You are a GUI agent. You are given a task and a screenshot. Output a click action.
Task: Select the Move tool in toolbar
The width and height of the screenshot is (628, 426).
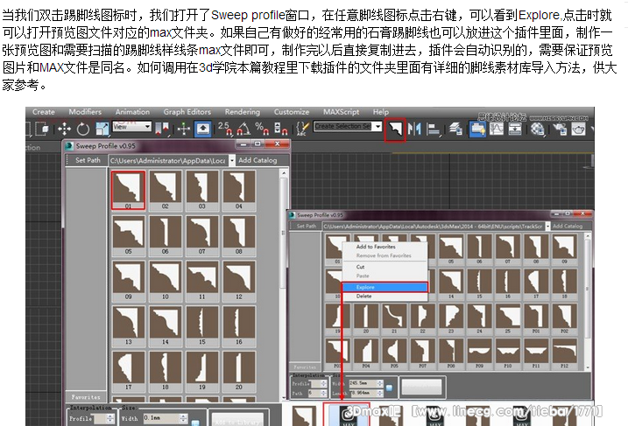point(65,129)
